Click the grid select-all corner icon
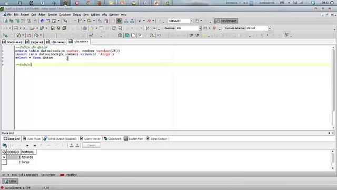Image resolution: width=337 pixels, height=190 pixels. (4, 152)
